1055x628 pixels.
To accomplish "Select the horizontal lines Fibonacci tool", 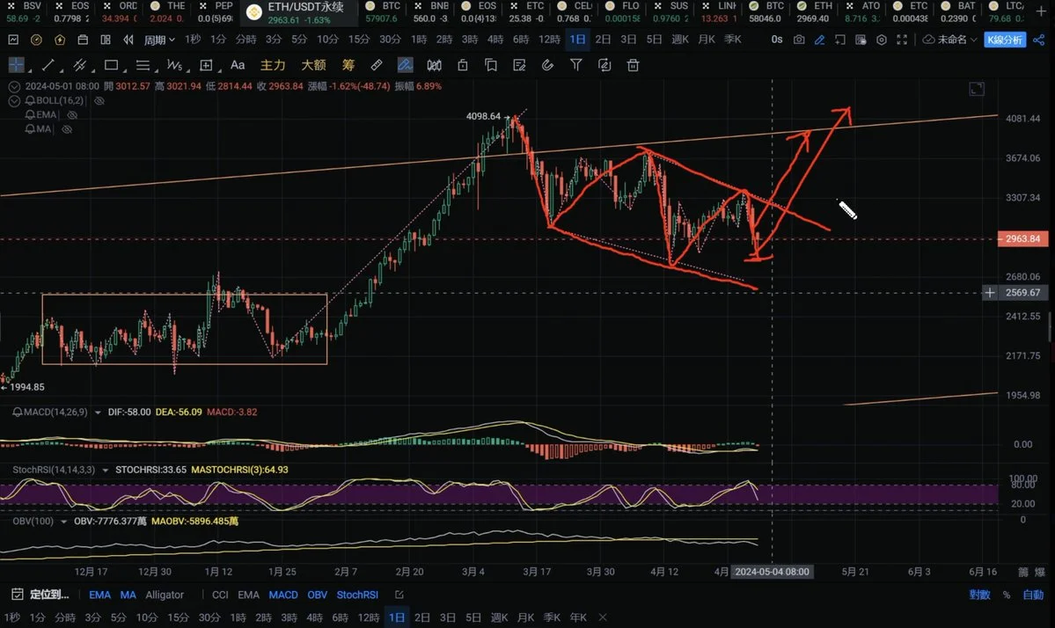I will click(x=143, y=65).
